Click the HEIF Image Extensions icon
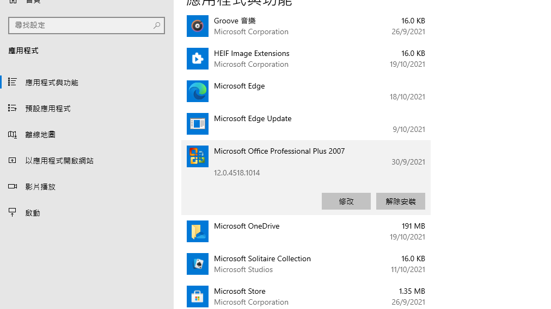551x309 pixels. pos(198,59)
